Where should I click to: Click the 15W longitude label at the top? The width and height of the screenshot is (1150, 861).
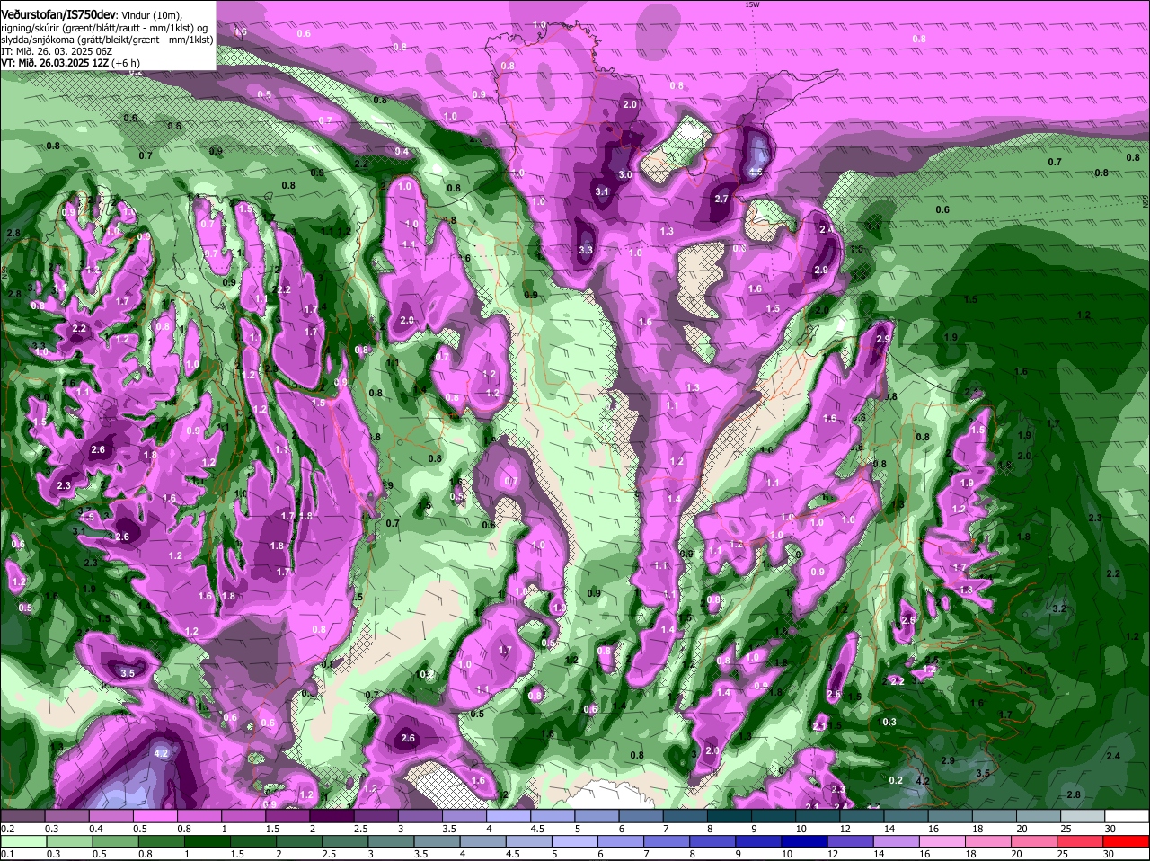[x=753, y=4]
